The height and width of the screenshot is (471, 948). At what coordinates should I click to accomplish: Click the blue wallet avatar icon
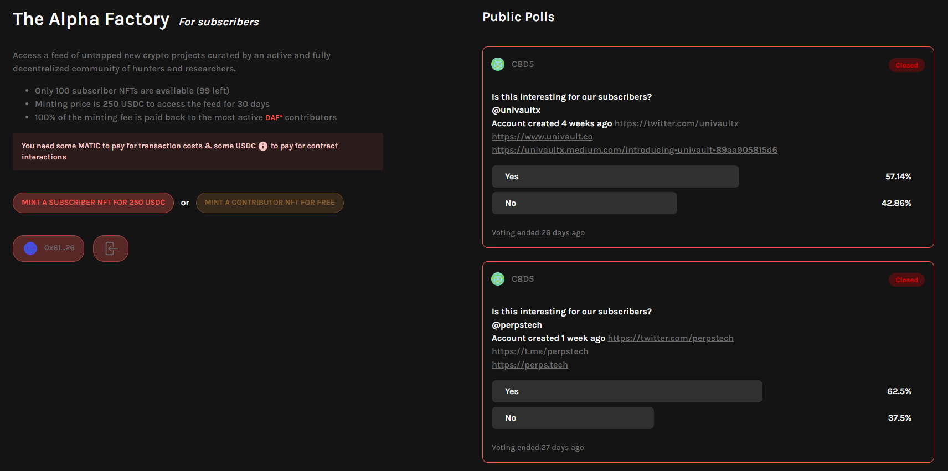(x=30, y=249)
